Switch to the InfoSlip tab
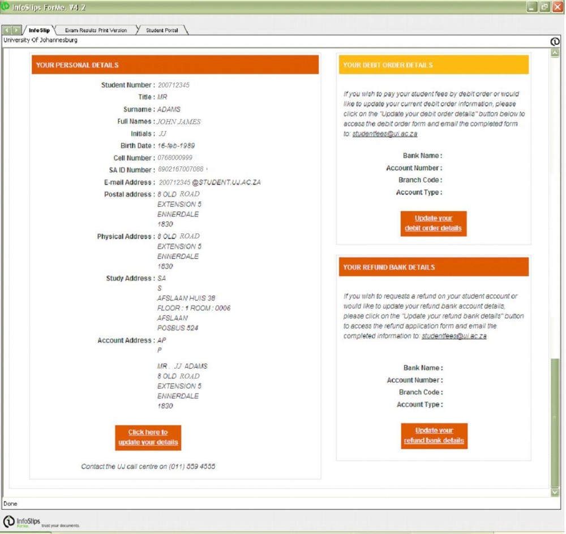Image resolution: width=566 pixels, height=534 pixels. [39, 30]
